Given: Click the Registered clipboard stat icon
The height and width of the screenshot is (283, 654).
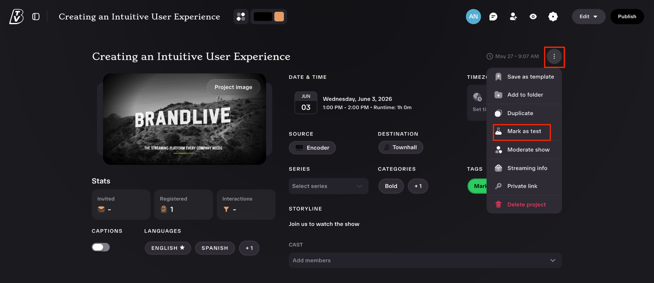Looking at the screenshot, I should tap(163, 209).
